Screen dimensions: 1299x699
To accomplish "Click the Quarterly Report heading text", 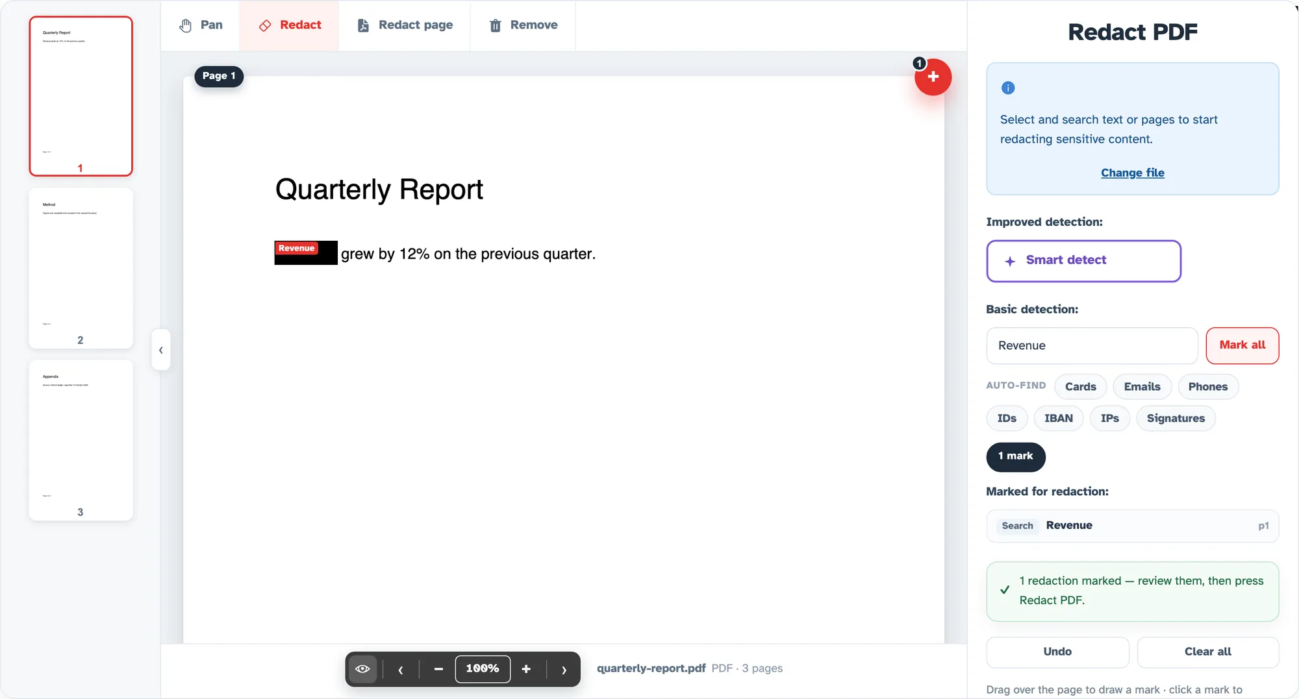I will [x=379, y=190].
